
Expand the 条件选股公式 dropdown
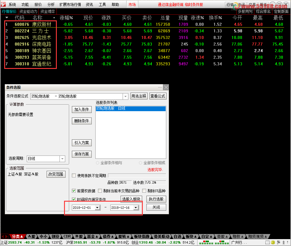pyautogui.click(x=125, y=96)
